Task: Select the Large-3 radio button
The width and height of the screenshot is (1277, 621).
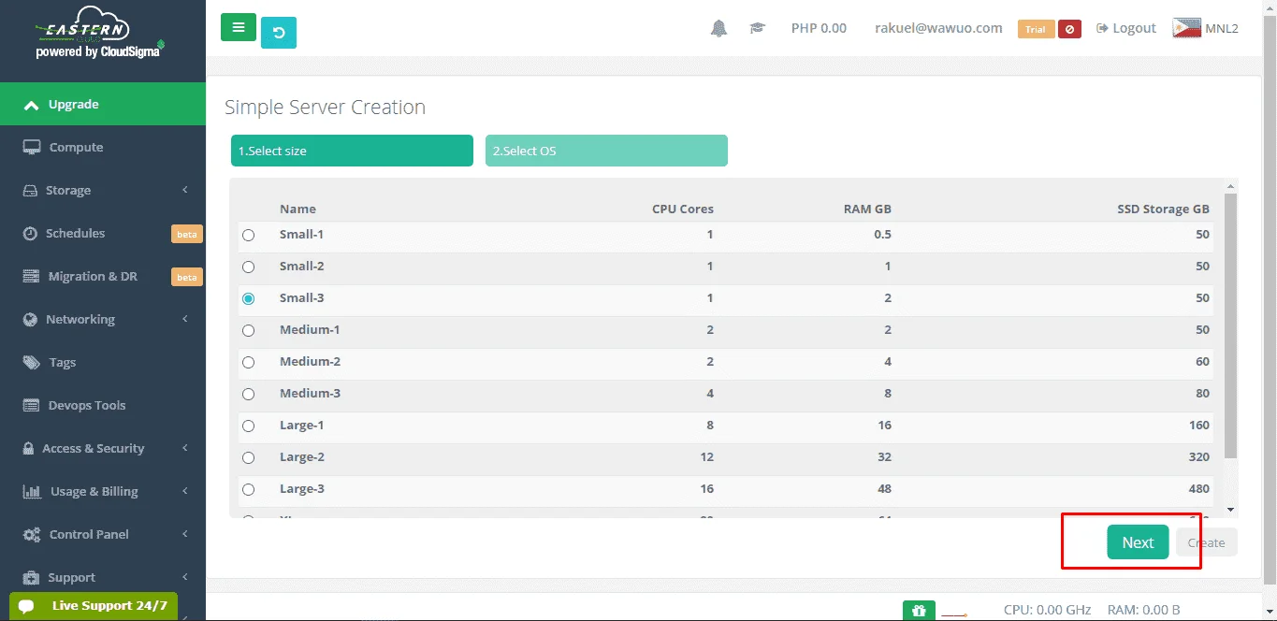Action: (x=248, y=490)
